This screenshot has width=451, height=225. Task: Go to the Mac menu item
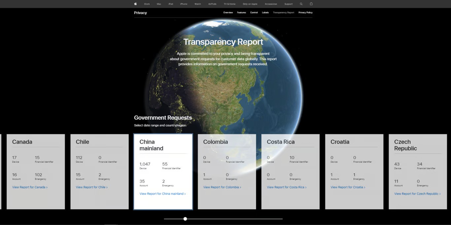pos(159,4)
